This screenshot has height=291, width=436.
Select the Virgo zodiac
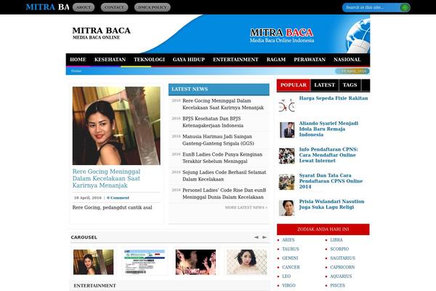[288, 285]
